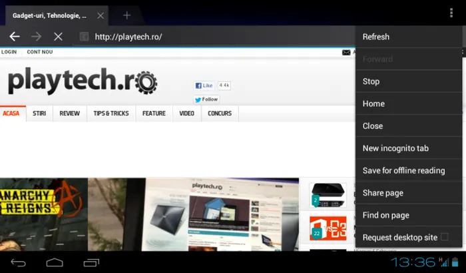This screenshot has width=466, height=273.
Task: Click the playtech.ro logo
Action: 83,81
